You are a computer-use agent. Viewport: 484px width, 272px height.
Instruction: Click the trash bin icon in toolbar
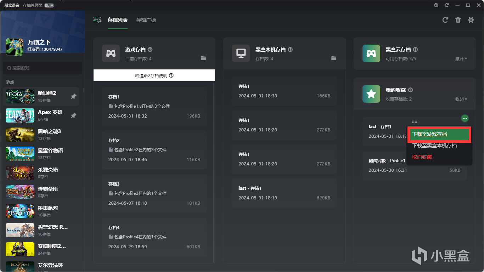(x=458, y=20)
